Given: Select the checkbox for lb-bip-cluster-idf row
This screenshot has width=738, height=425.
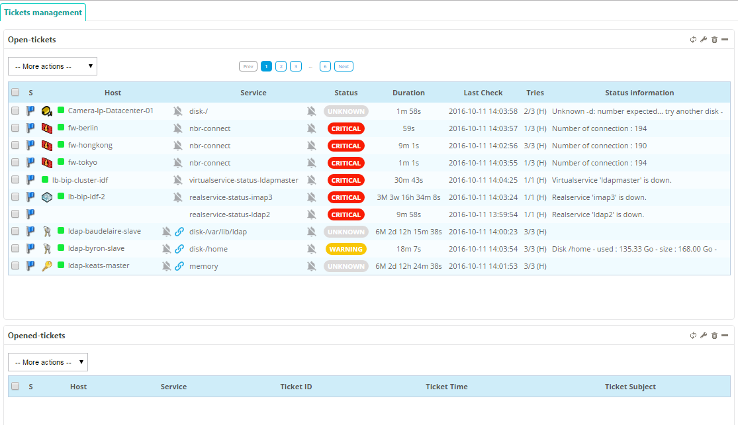Looking at the screenshot, I should pos(15,180).
